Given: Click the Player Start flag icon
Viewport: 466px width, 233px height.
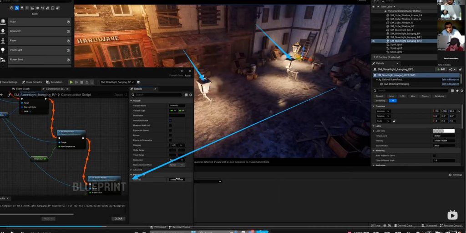Looking at the screenshot, I should coord(3,59).
